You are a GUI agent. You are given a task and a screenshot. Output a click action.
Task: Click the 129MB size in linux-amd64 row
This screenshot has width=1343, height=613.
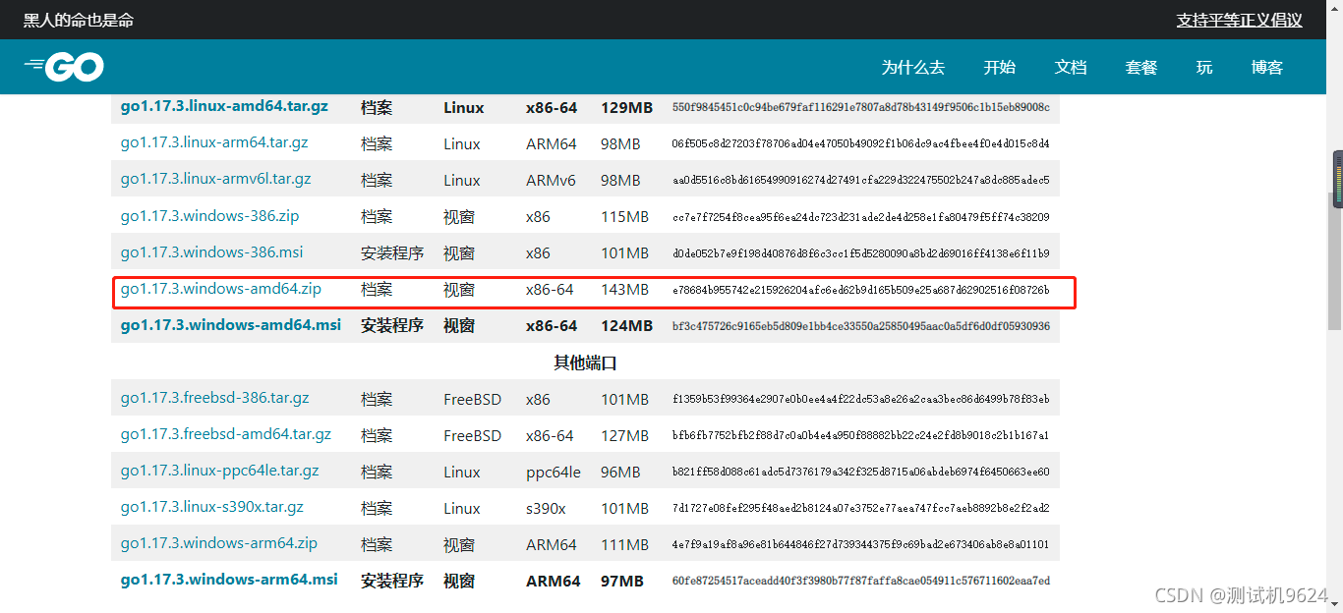(x=627, y=107)
